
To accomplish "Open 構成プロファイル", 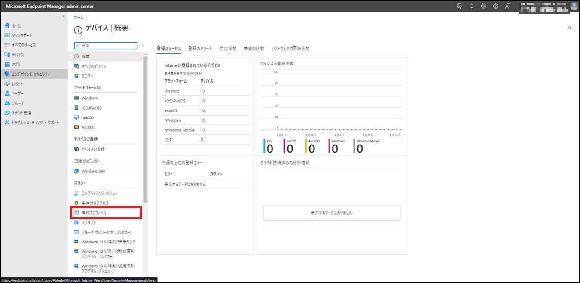I will pos(106,213).
